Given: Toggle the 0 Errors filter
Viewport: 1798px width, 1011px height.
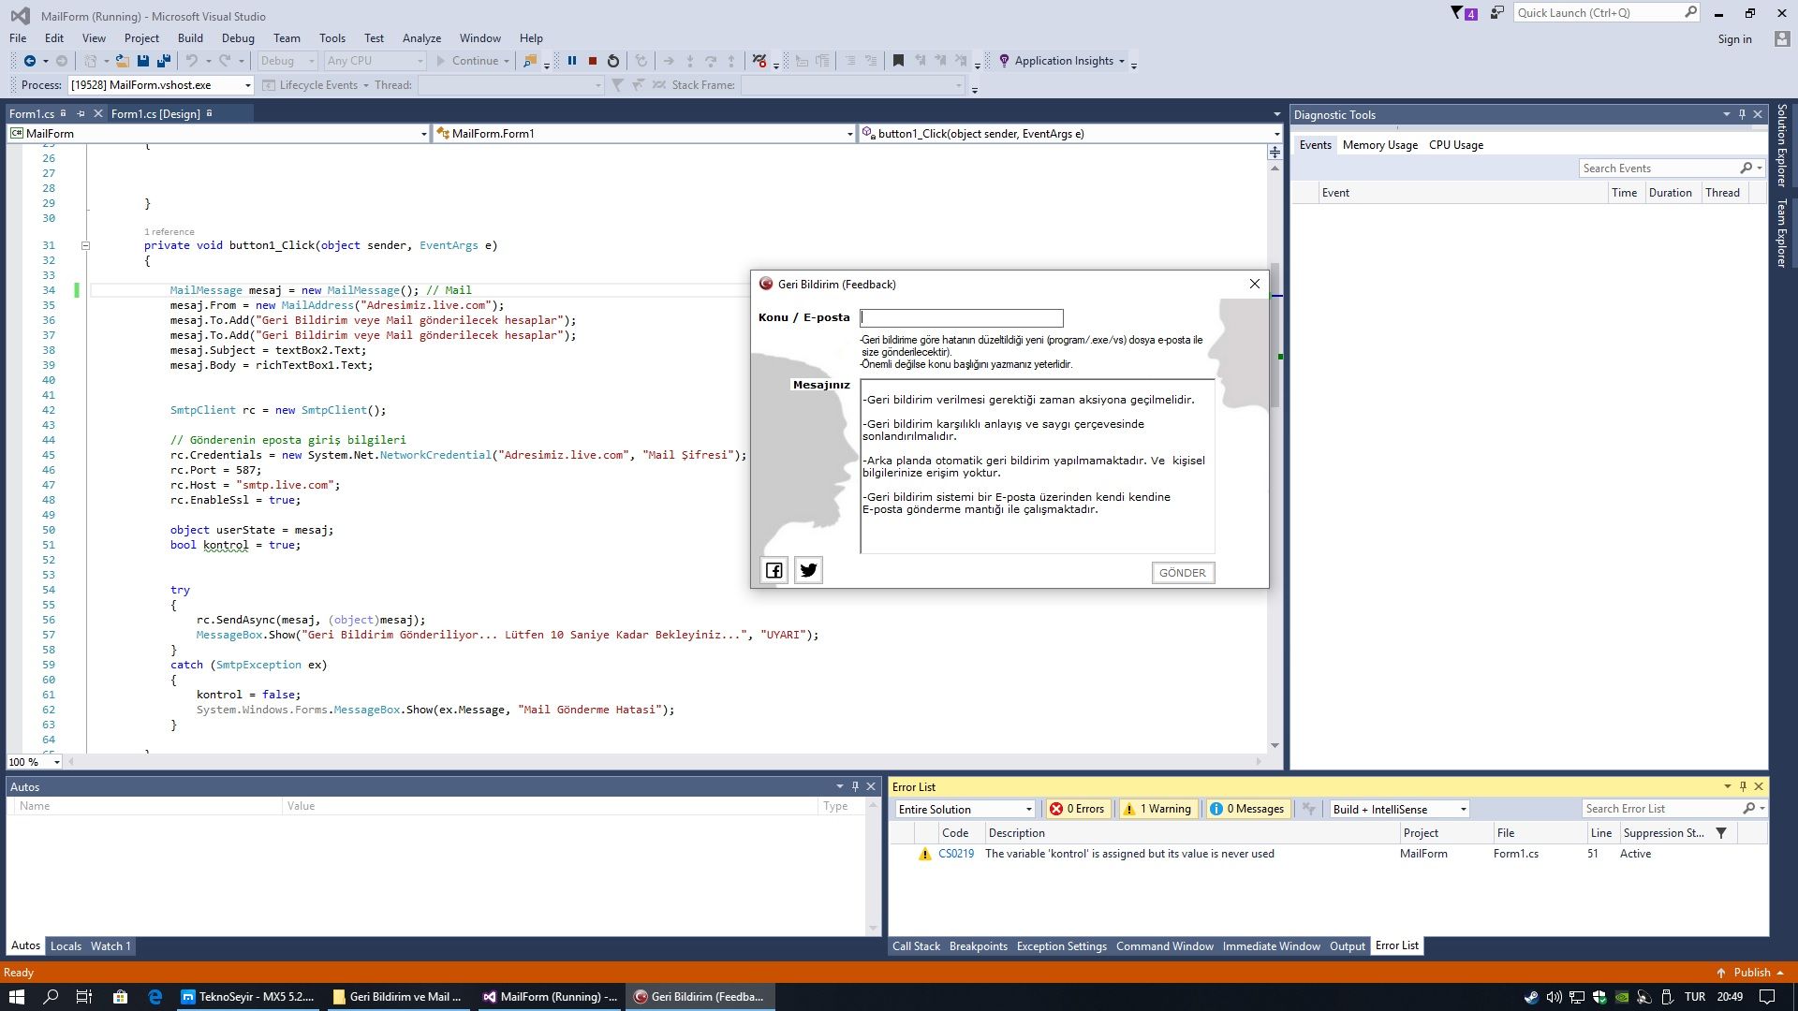Looking at the screenshot, I should click(x=1077, y=810).
